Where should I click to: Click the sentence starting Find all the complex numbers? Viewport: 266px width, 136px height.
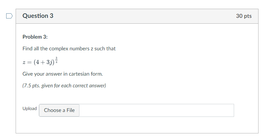tap(69, 49)
